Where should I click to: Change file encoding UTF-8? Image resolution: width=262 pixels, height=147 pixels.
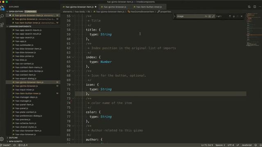230,145
